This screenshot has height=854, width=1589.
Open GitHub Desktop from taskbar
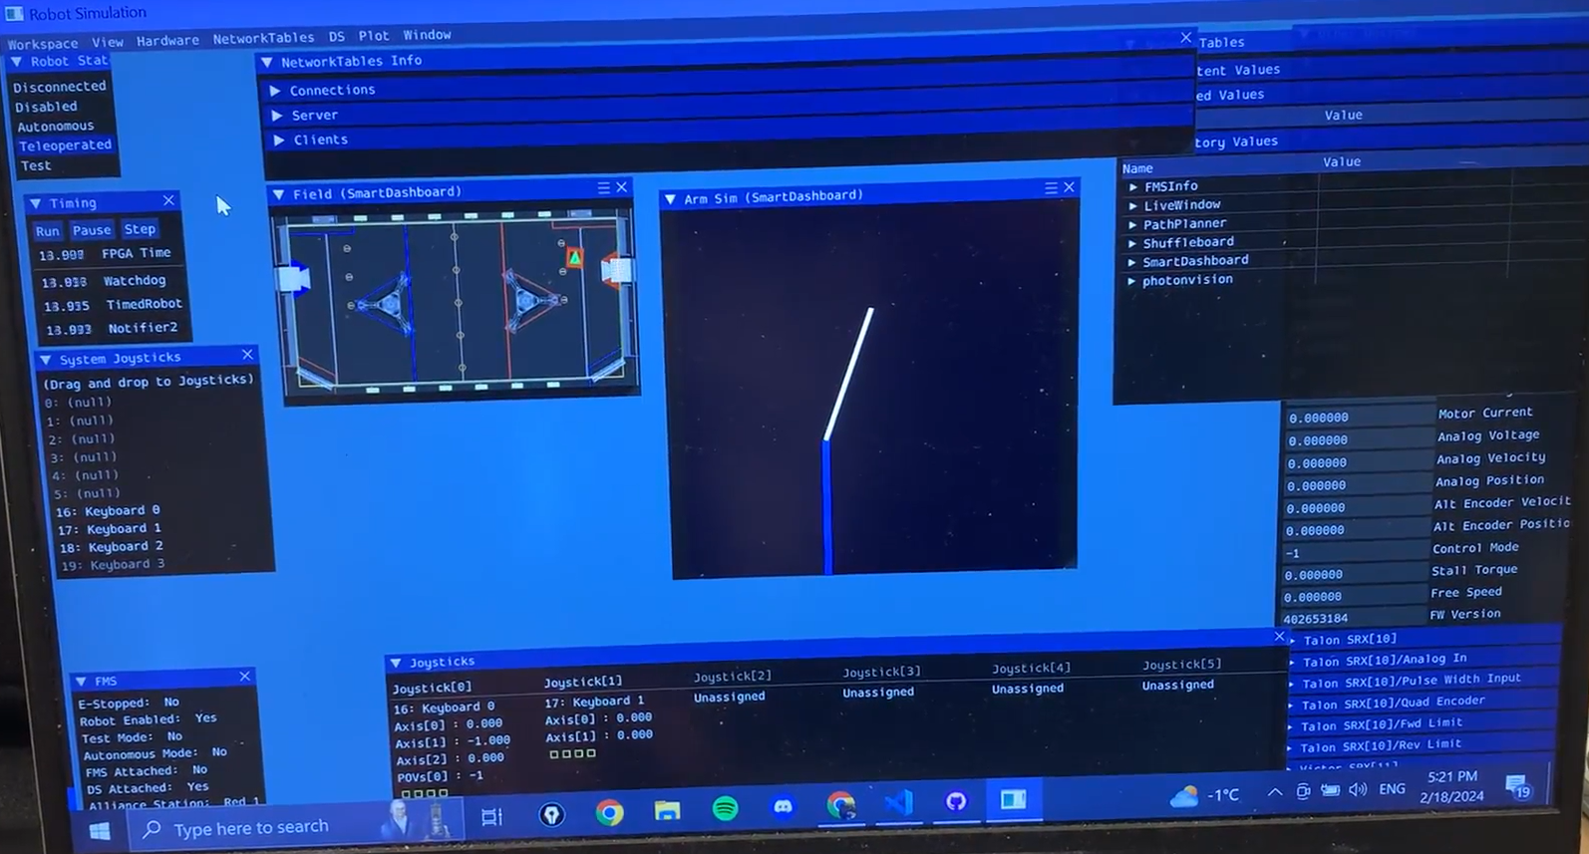pos(955,801)
